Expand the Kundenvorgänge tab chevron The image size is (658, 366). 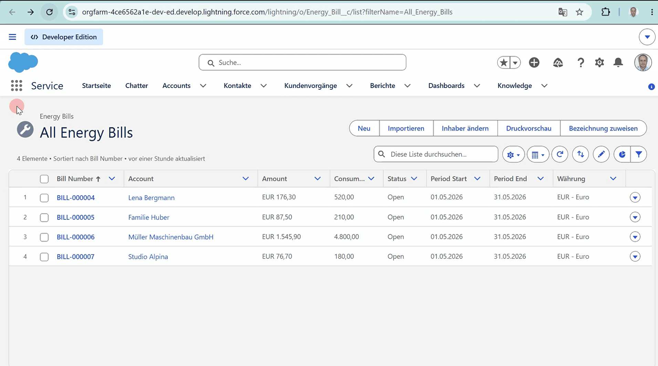point(349,86)
